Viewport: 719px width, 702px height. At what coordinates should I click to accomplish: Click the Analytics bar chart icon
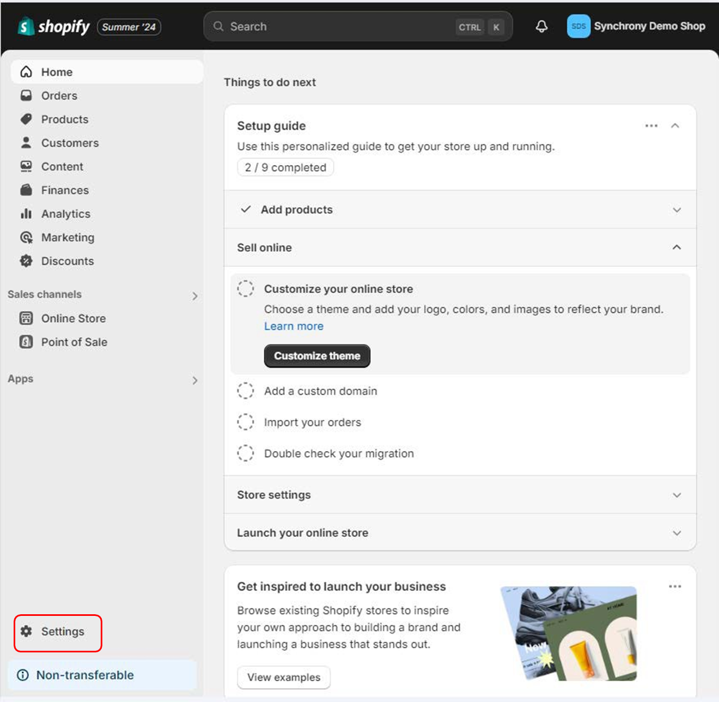tap(26, 214)
